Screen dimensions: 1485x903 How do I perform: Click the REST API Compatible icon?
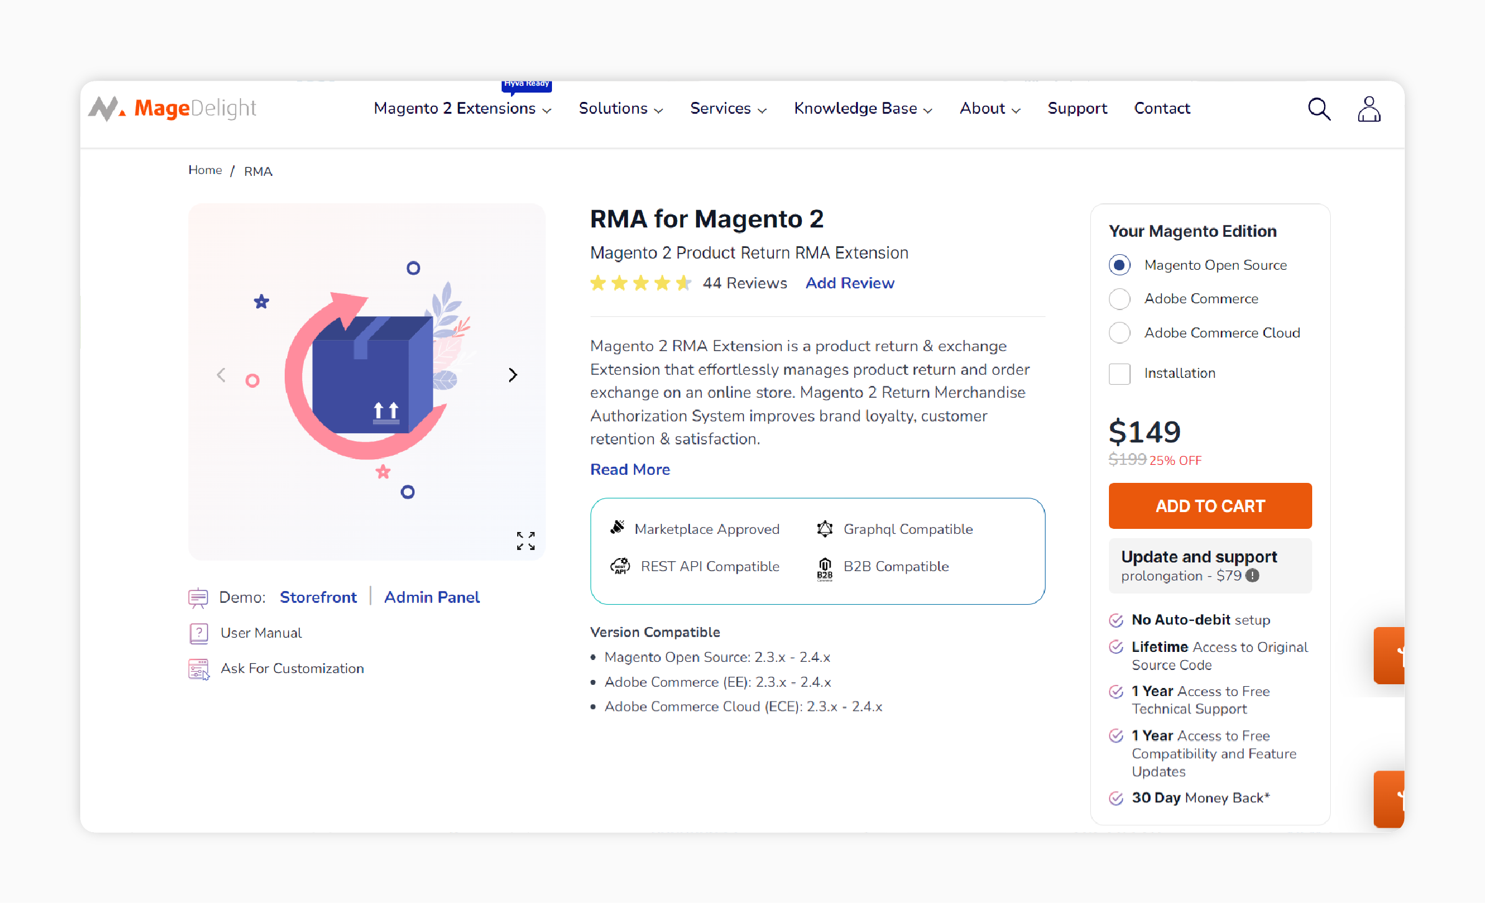(616, 566)
